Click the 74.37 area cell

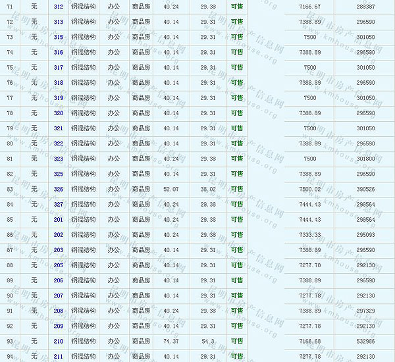click(x=171, y=341)
